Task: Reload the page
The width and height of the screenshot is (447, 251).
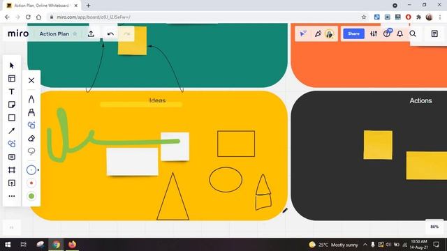Action: pyautogui.click(x=28, y=17)
